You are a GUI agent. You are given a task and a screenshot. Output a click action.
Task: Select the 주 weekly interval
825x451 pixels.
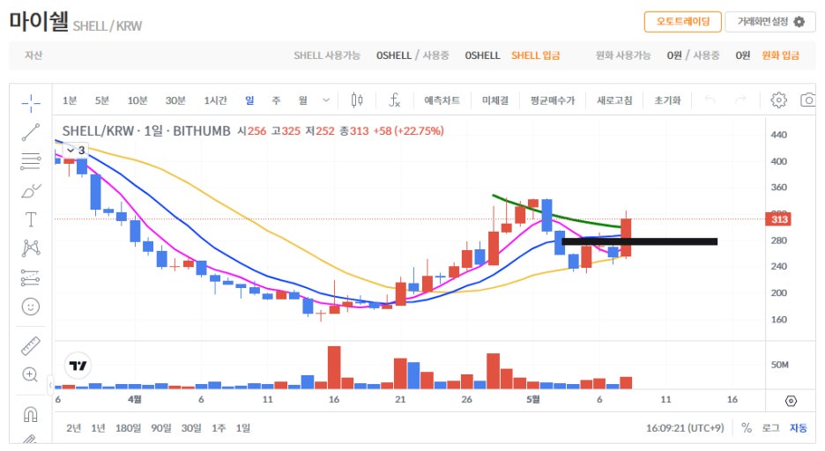[276, 100]
